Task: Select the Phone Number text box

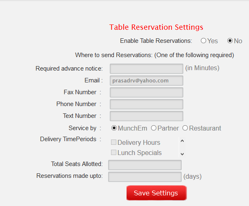Action: coord(146,104)
